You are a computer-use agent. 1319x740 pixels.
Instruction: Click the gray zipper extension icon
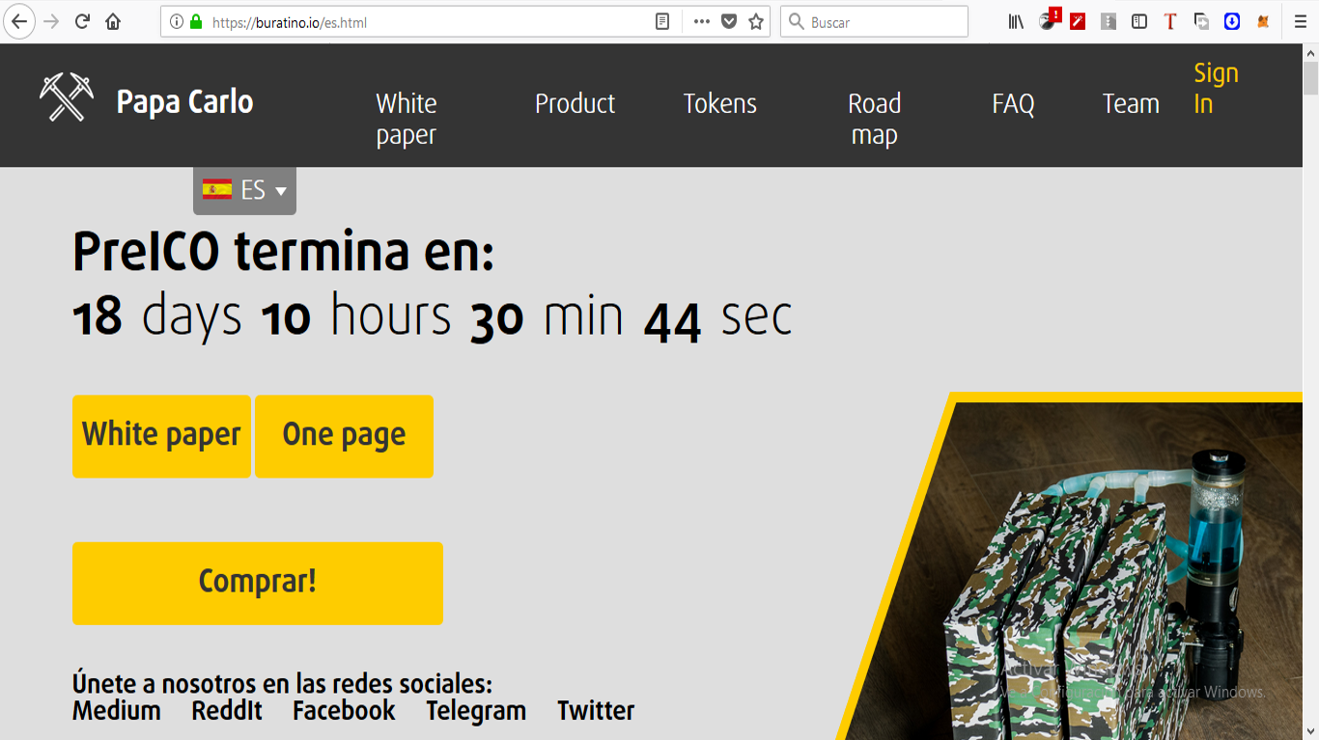(x=1109, y=21)
